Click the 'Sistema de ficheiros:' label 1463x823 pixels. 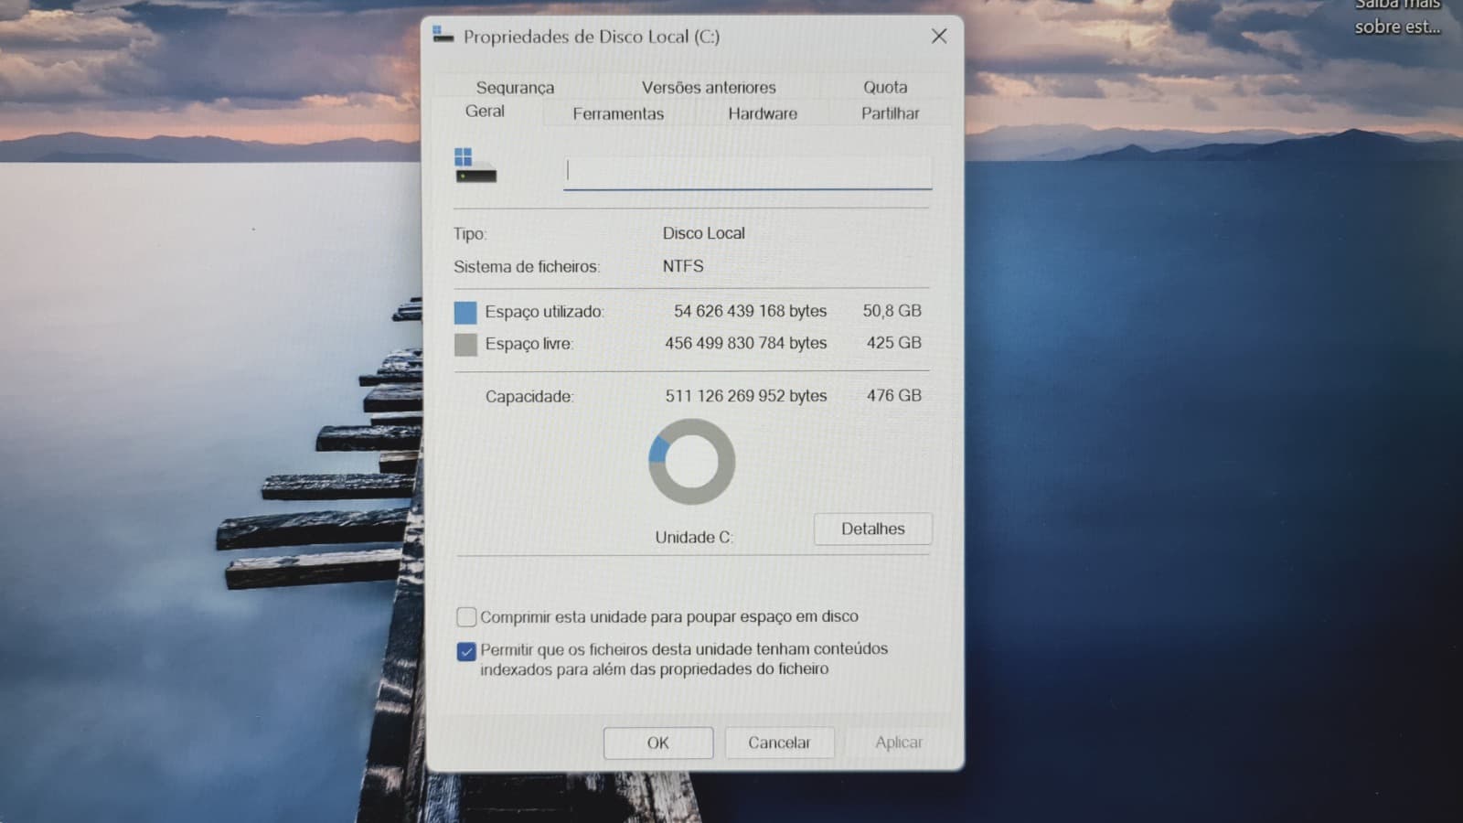tap(527, 267)
